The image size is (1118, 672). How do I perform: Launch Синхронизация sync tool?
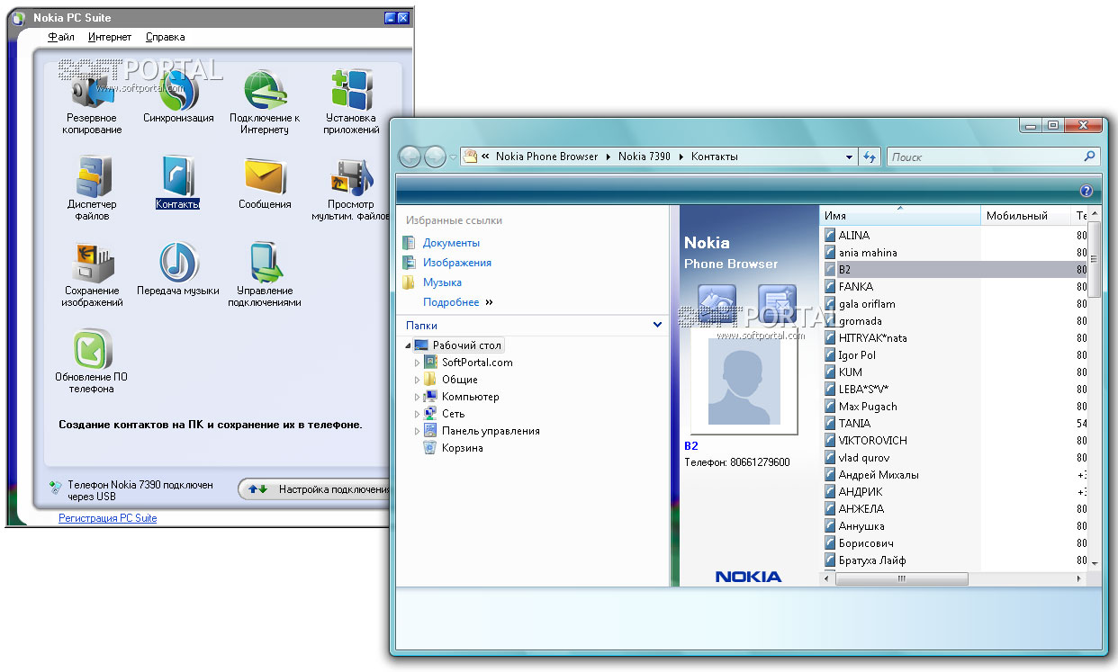point(178,92)
